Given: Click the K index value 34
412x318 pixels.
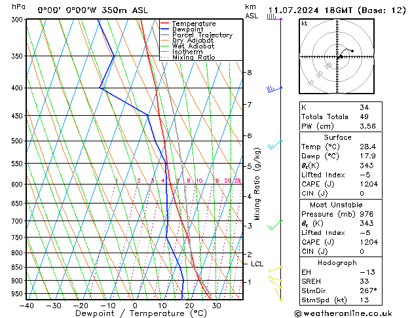Looking at the screenshot, I should point(364,107).
